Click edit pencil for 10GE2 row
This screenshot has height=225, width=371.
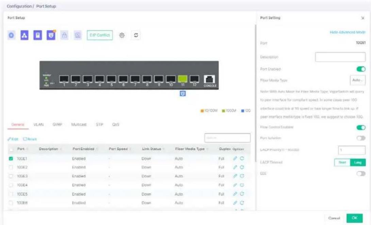[235, 167]
